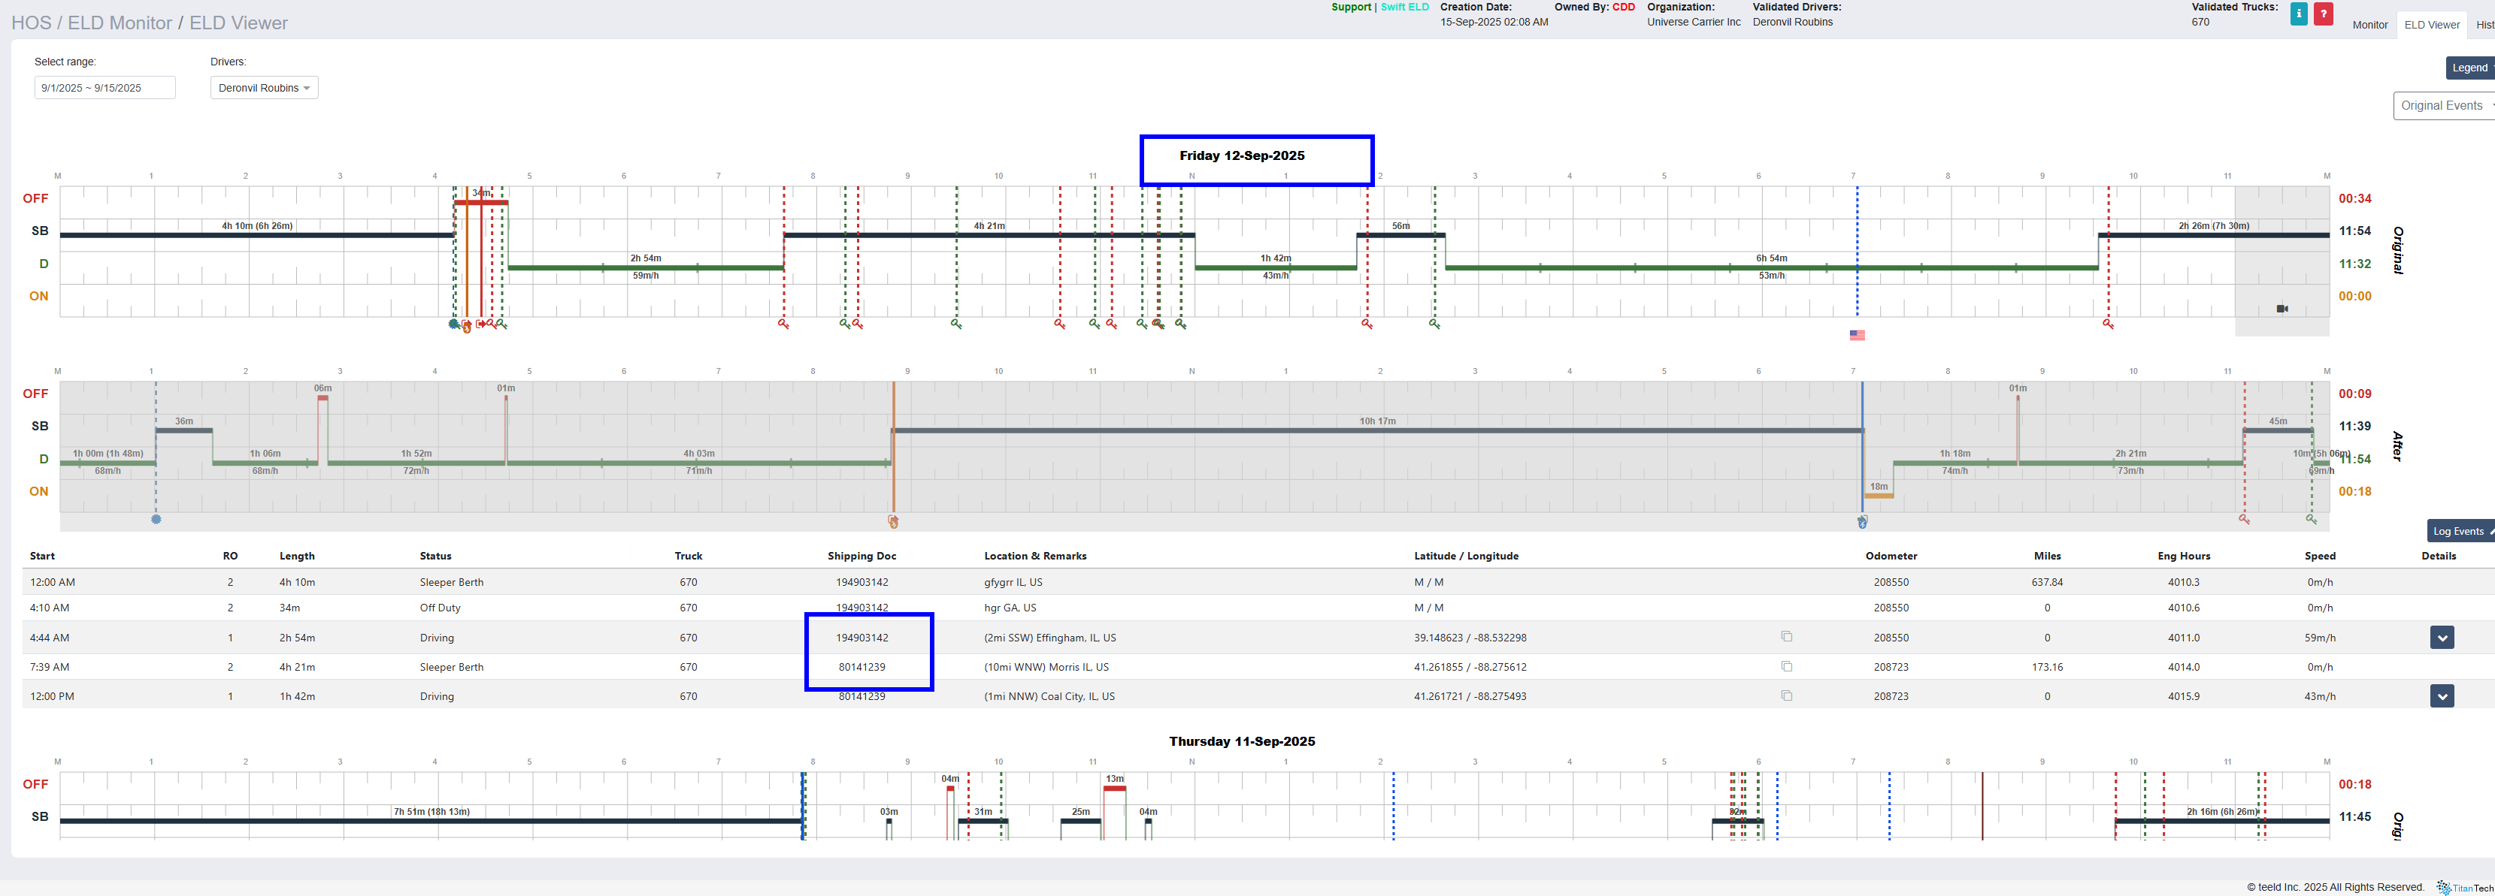Click the Friday 12-Sep-2025 date heading

1242,155
